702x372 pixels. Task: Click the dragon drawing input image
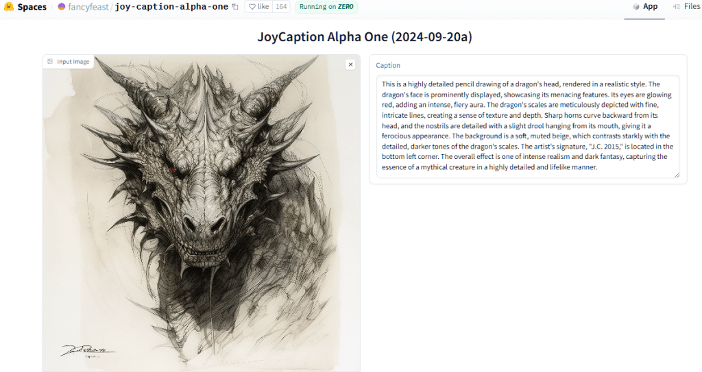(x=202, y=213)
